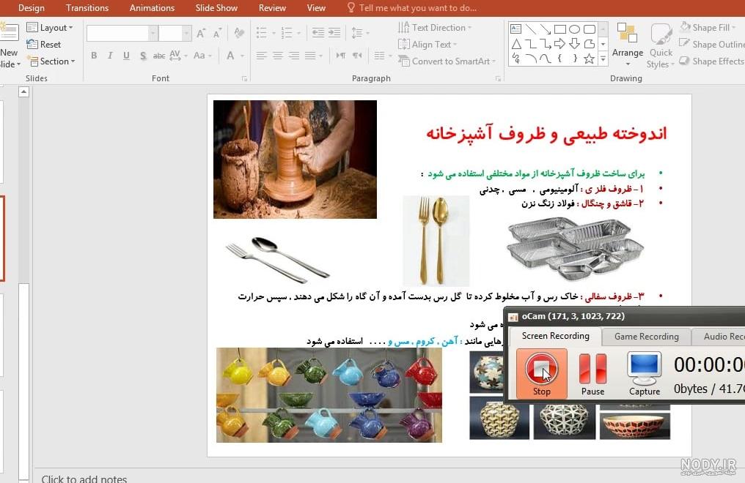Viewport: 745px width, 483px height.
Task: Set left-to-right text direction
Action: click(x=341, y=56)
